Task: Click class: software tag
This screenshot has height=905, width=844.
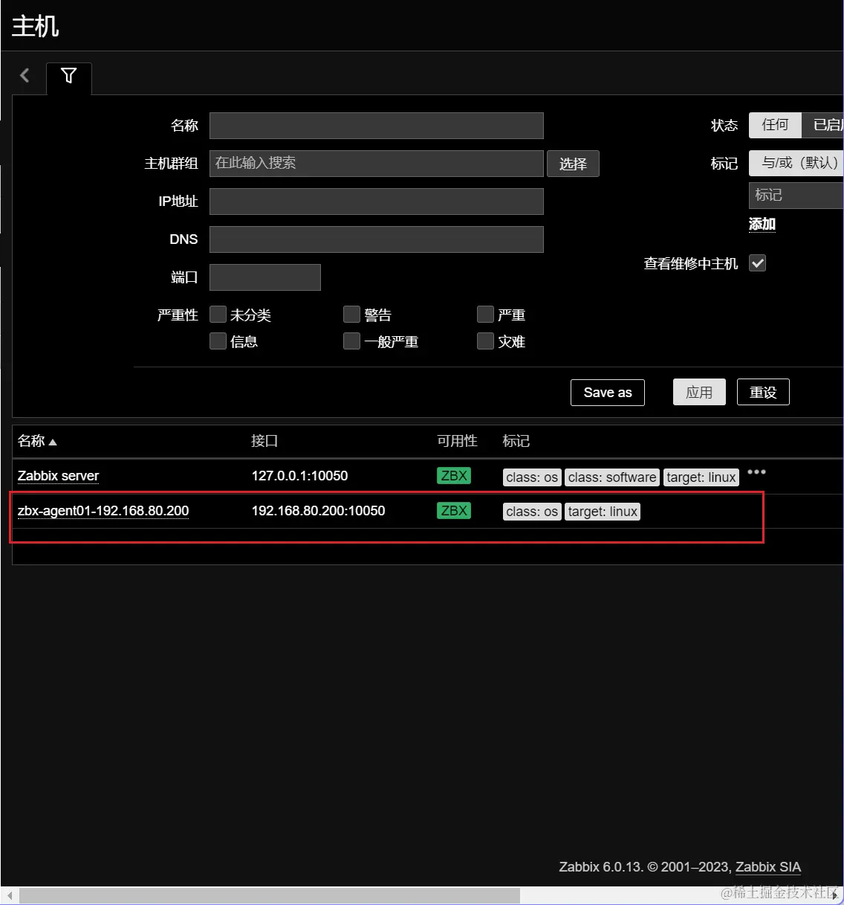Action: 612,477
